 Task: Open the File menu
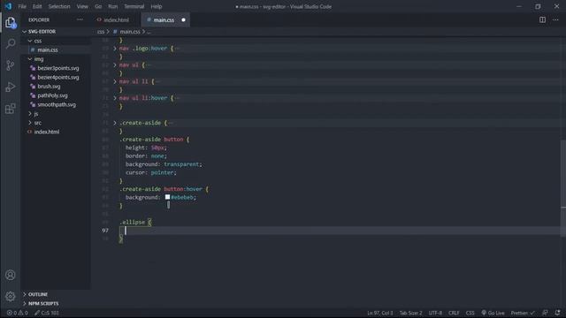pos(22,6)
